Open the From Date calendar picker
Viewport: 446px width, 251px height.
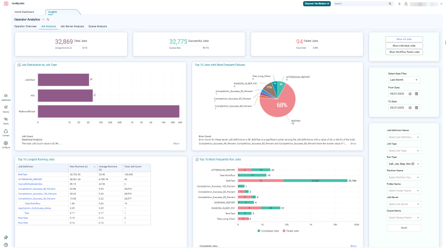416,94
